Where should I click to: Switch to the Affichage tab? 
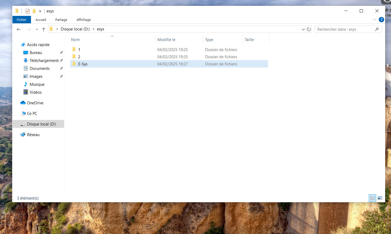84,20
